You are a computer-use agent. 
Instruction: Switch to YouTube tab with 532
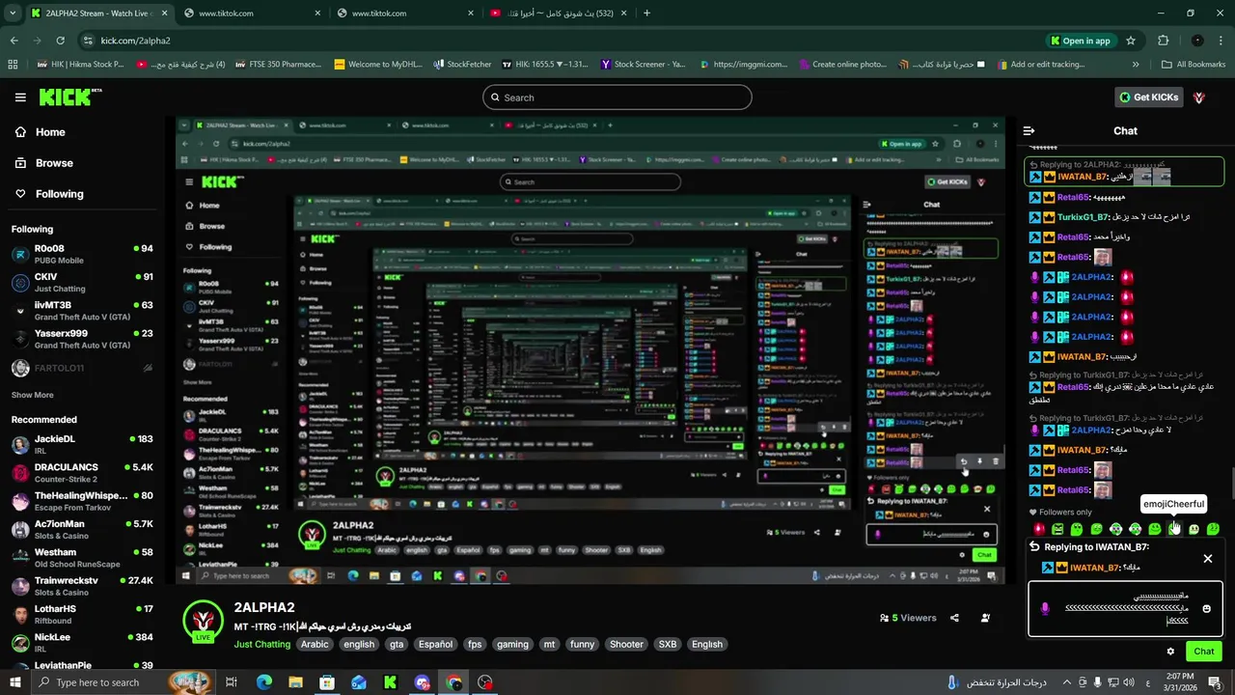(560, 14)
